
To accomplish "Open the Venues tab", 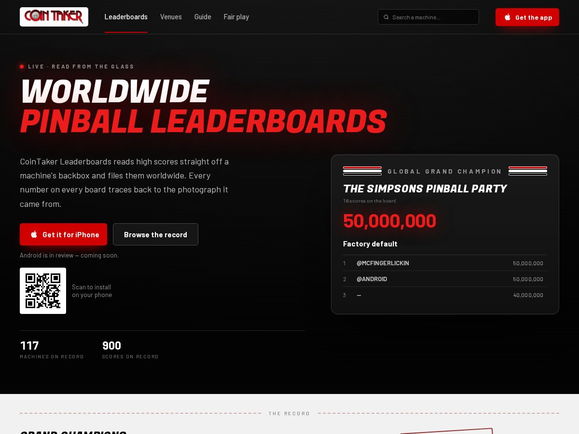I will pos(171,17).
